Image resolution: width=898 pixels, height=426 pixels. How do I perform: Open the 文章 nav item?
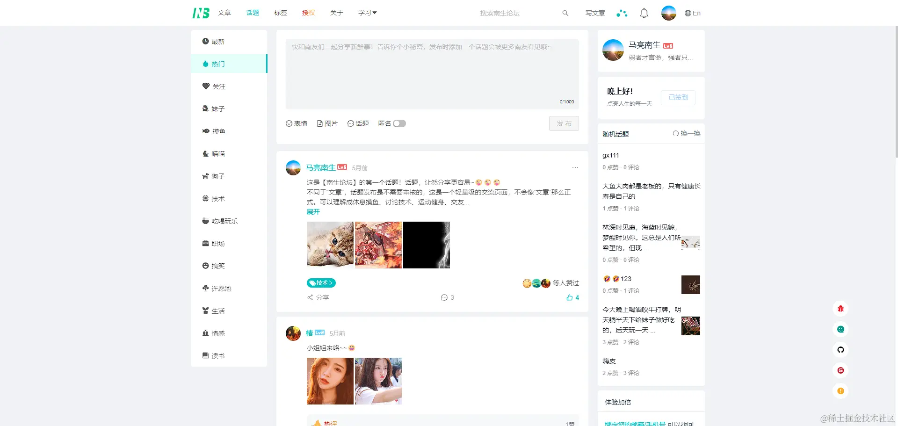tap(224, 13)
